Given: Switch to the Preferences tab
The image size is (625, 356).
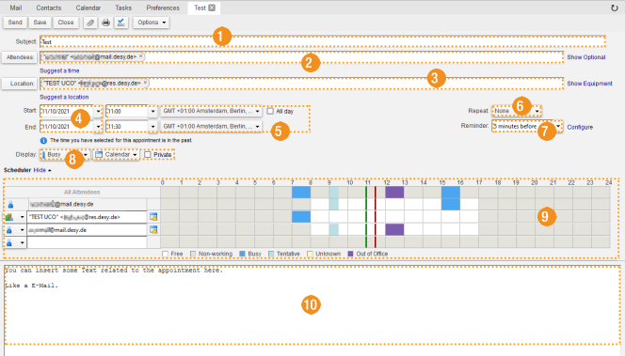Looking at the screenshot, I should click(163, 8).
